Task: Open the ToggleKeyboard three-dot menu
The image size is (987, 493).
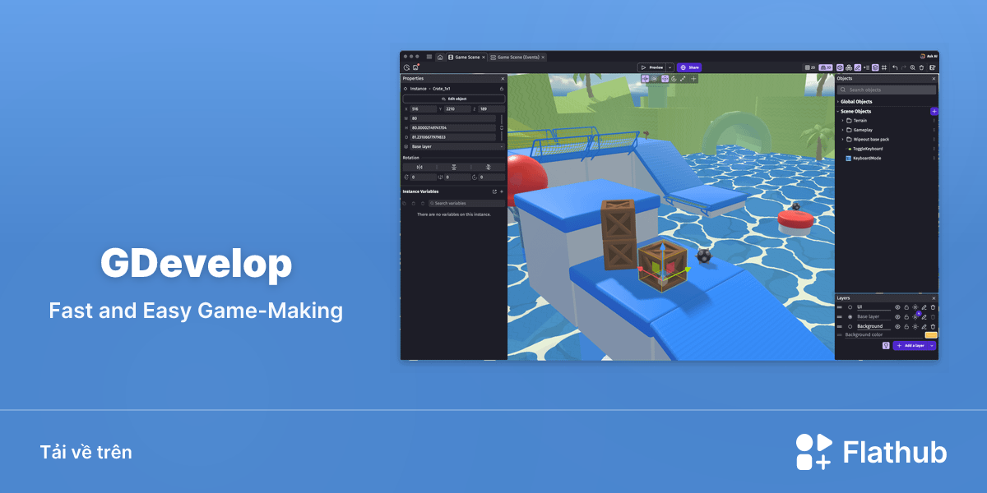Action: click(934, 149)
